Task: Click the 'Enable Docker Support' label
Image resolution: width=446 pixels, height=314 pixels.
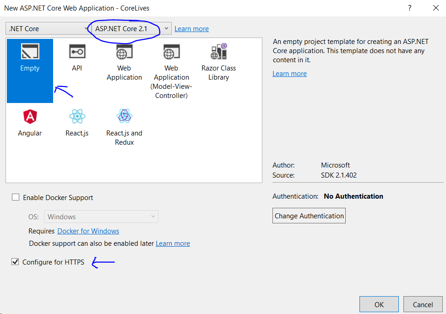Action: (x=58, y=198)
